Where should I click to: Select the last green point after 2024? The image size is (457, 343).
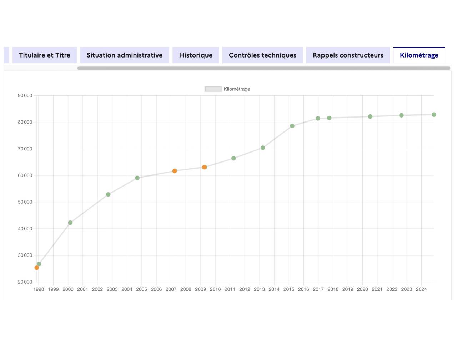click(x=434, y=115)
